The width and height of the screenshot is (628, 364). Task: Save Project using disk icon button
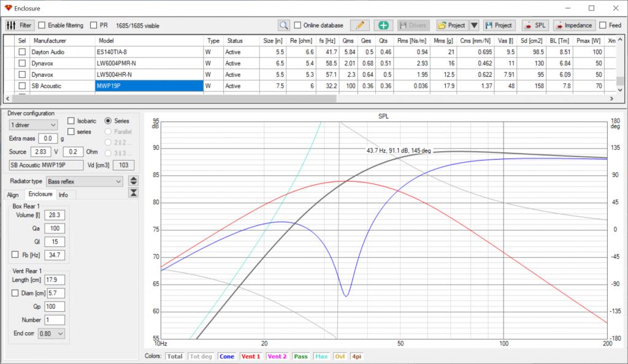click(x=499, y=25)
